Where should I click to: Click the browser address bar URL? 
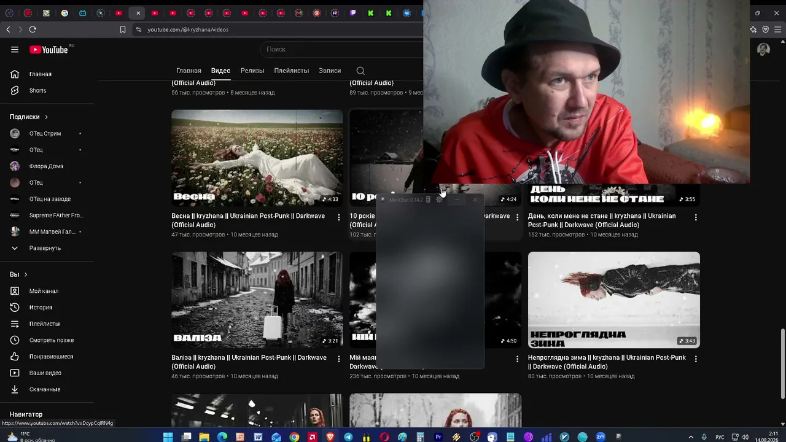point(188,29)
